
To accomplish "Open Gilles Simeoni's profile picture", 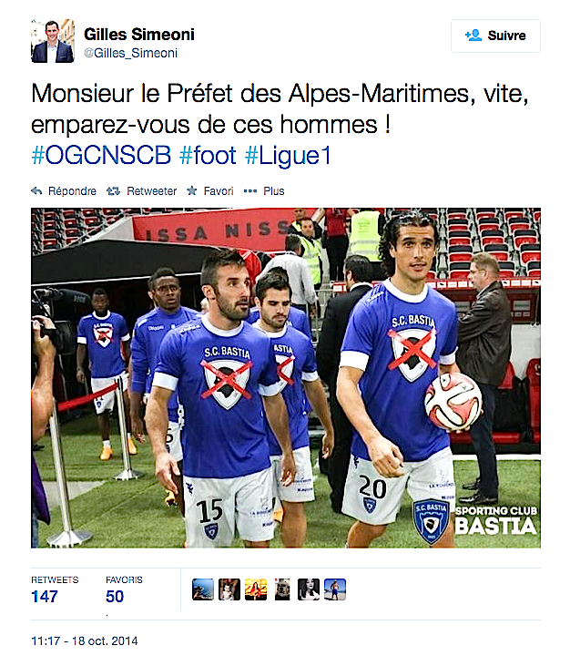I will click(53, 42).
